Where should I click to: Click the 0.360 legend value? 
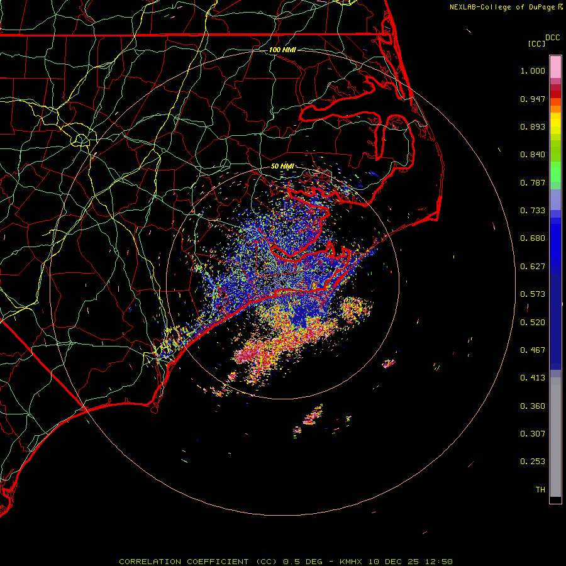pyautogui.click(x=533, y=406)
